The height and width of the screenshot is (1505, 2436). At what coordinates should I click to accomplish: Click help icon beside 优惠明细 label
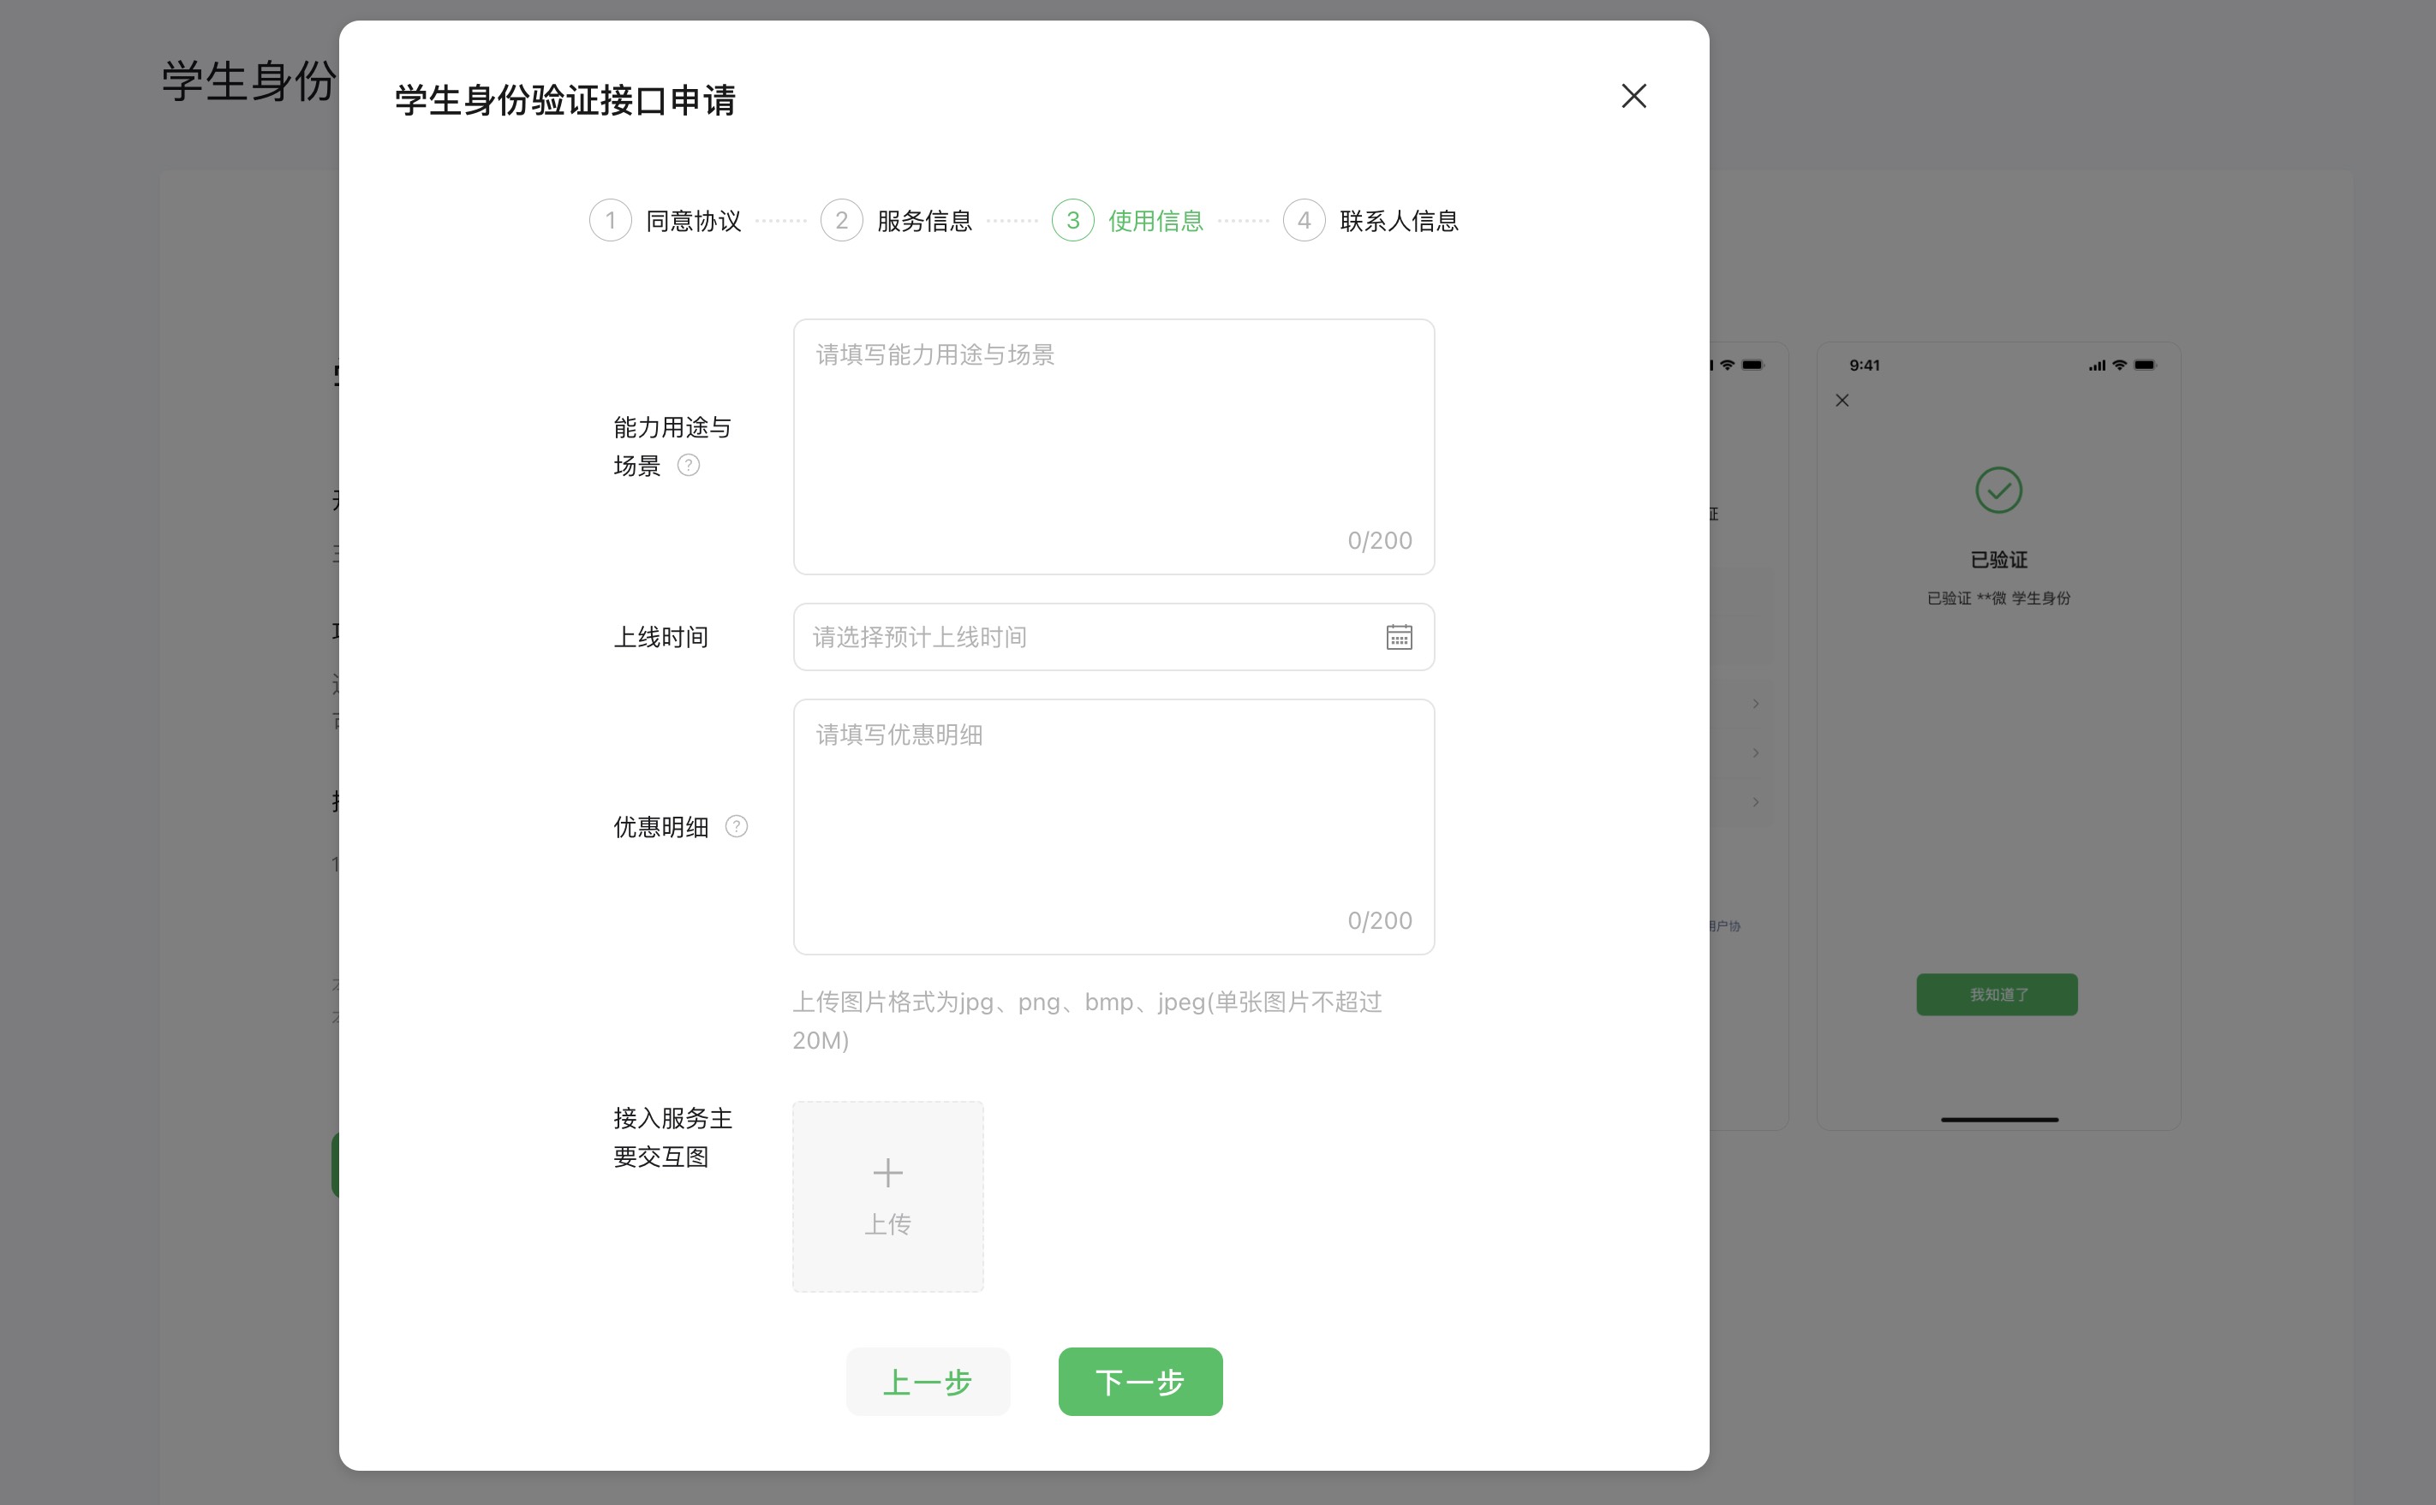tap(736, 826)
